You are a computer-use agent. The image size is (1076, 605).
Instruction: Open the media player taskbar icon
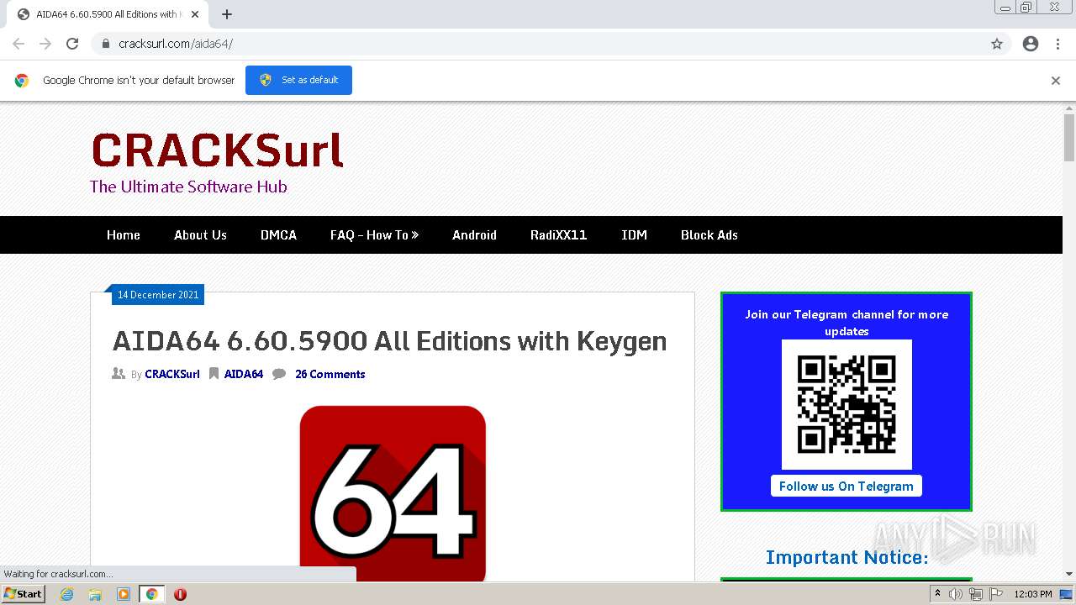tap(124, 594)
